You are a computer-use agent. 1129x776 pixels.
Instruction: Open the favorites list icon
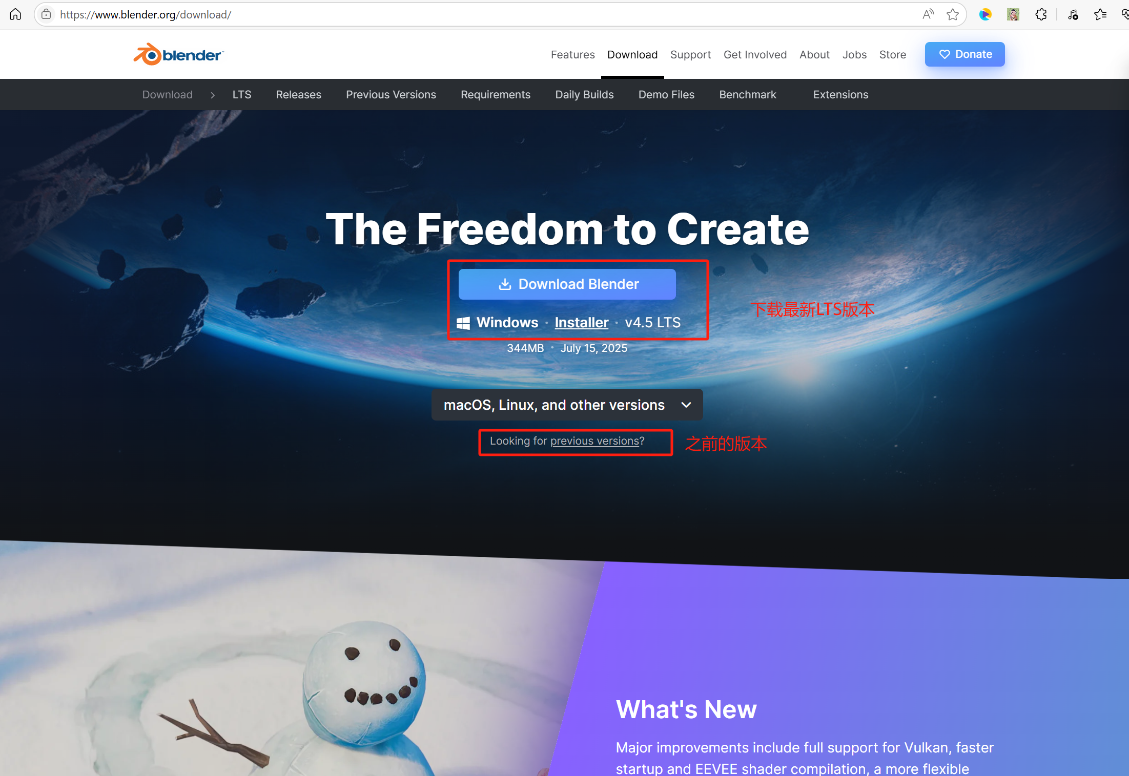tap(1100, 14)
